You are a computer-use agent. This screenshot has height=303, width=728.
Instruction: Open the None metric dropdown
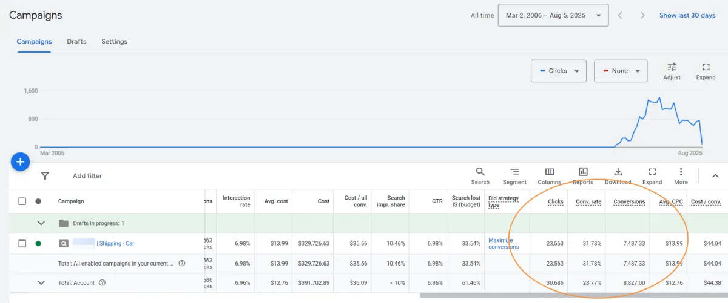(x=621, y=71)
